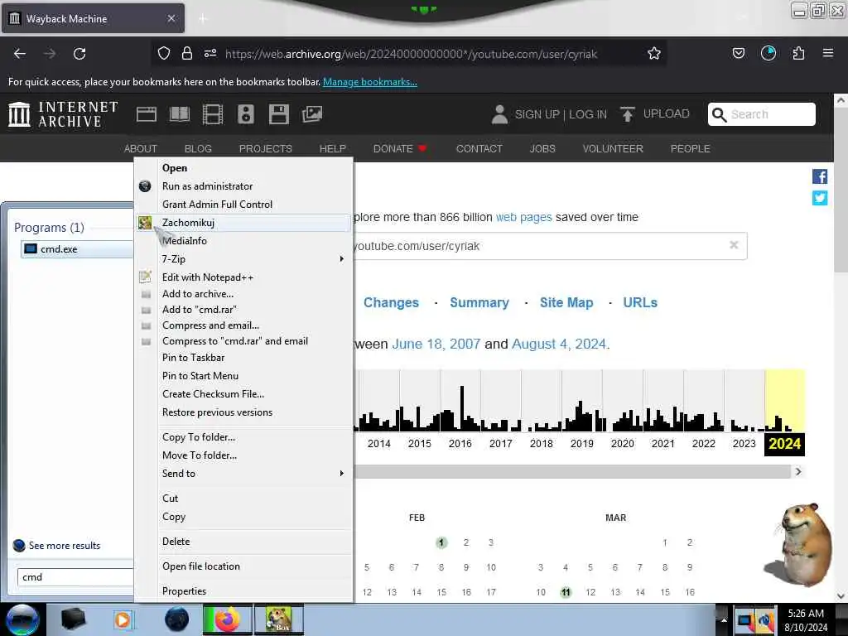Open the February 1 snapshot date
Viewport: 848px width, 636px height.
point(441,542)
